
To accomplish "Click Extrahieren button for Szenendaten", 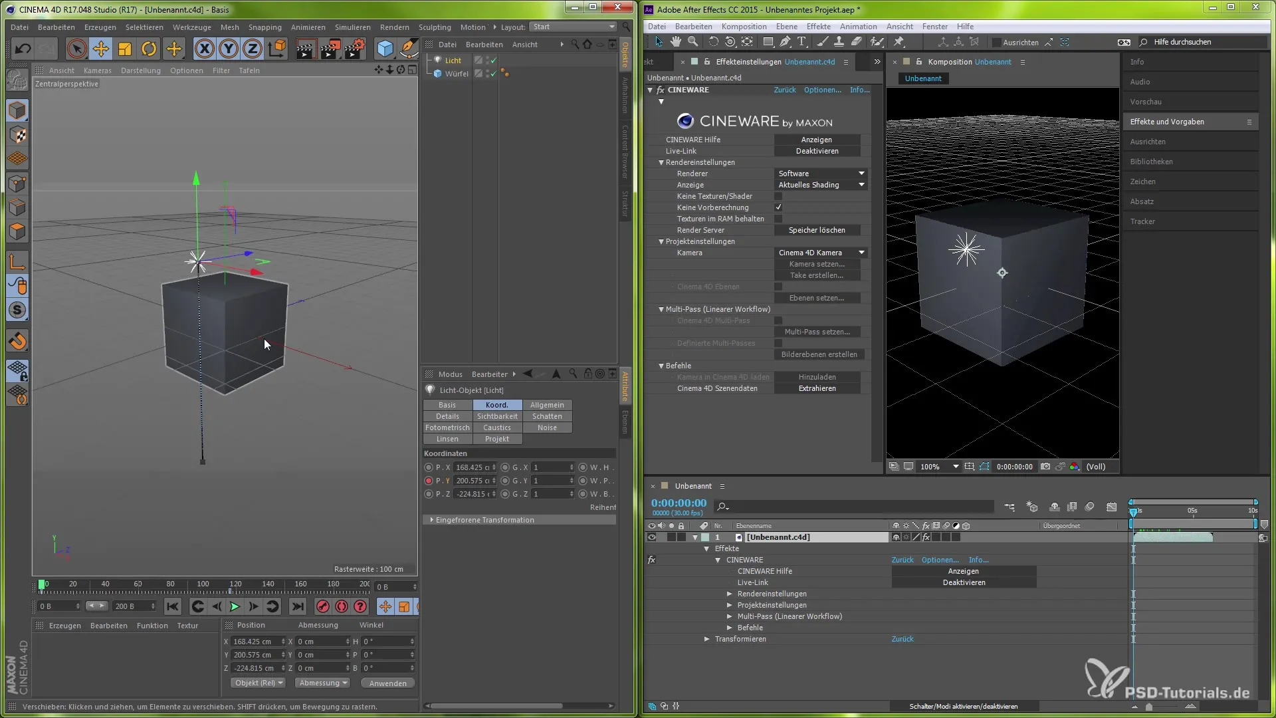I will 817,388.
